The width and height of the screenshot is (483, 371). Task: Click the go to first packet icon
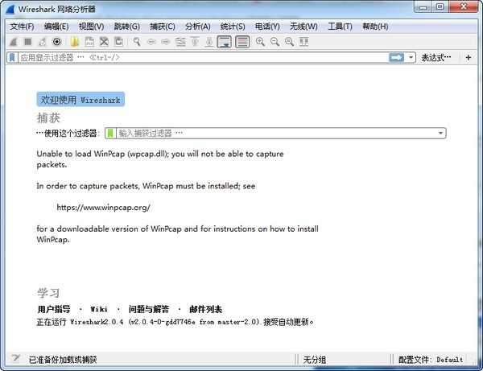point(195,42)
